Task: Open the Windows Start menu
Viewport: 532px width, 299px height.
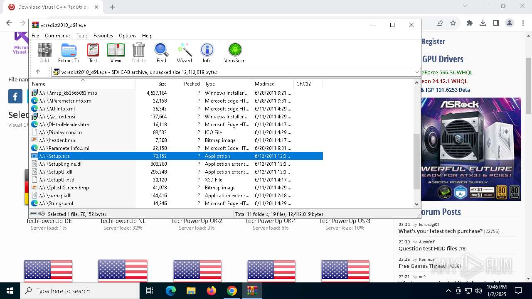Action: coord(10,291)
